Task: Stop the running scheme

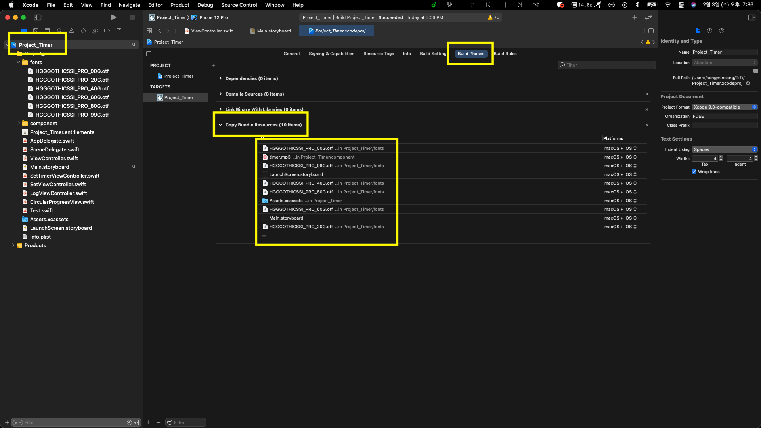Action: pos(132,17)
